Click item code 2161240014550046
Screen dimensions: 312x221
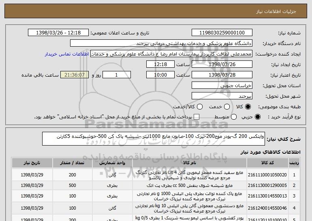267,208
